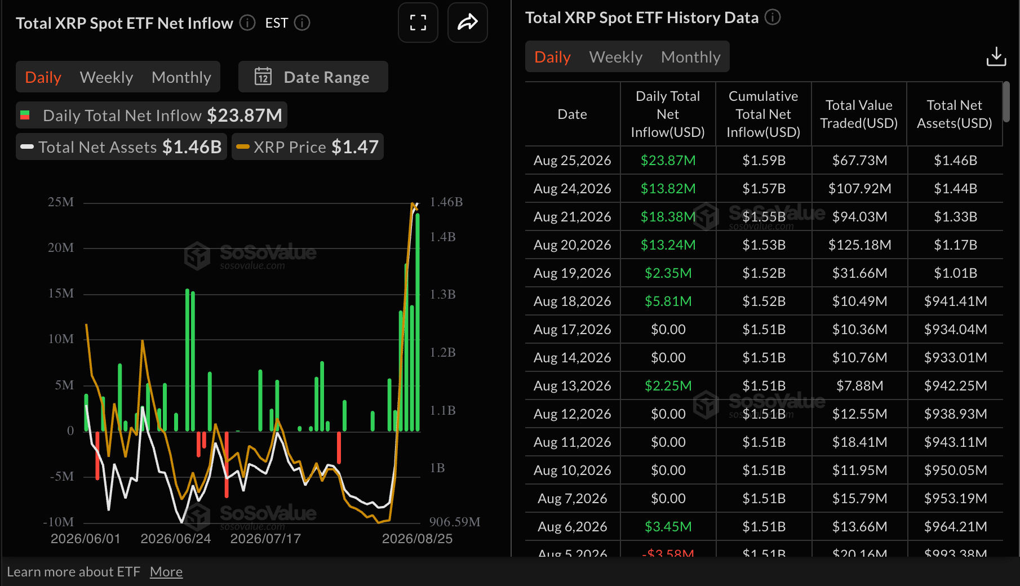This screenshot has width=1020, height=586.
Task: Click calendar icon in Date Range button
Action: 263,77
